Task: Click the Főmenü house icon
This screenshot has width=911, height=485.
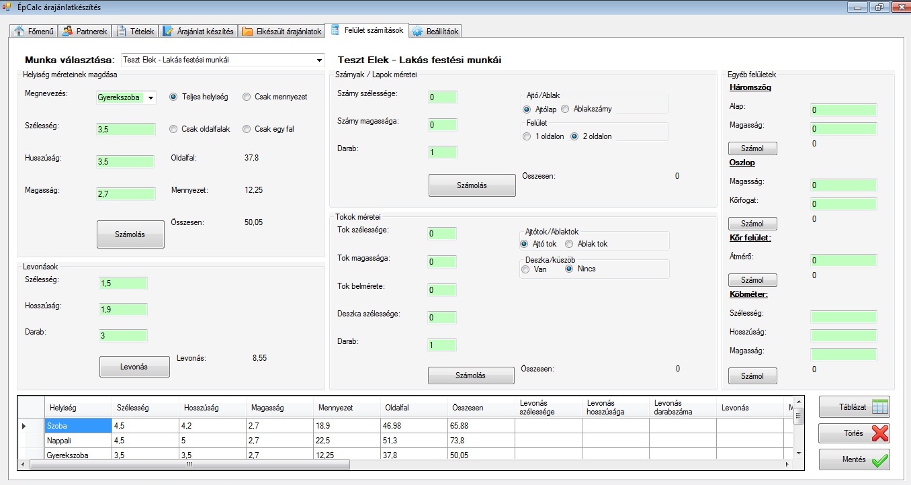Action: pyautogui.click(x=19, y=32)
